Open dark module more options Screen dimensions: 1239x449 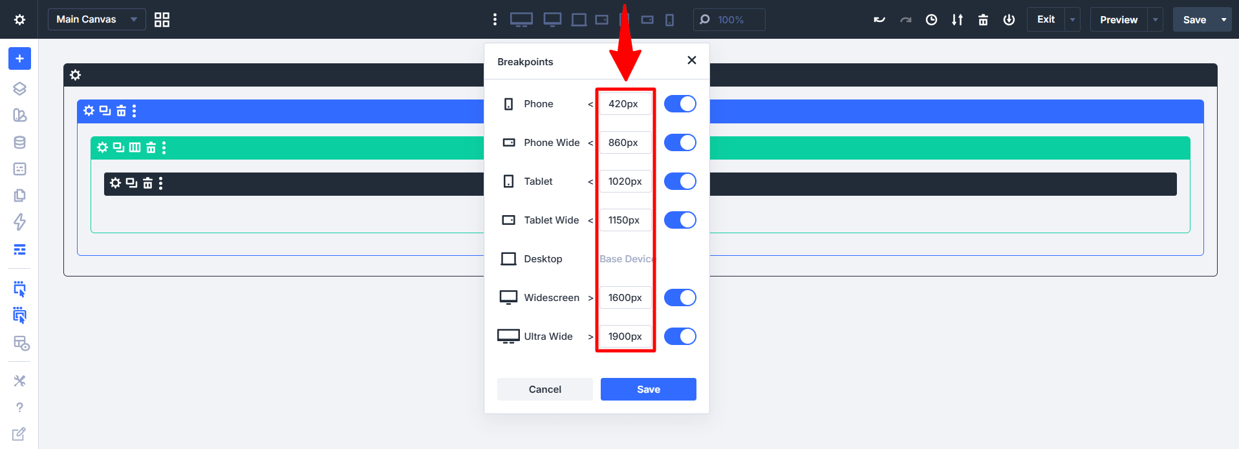(x=160, y=183)
